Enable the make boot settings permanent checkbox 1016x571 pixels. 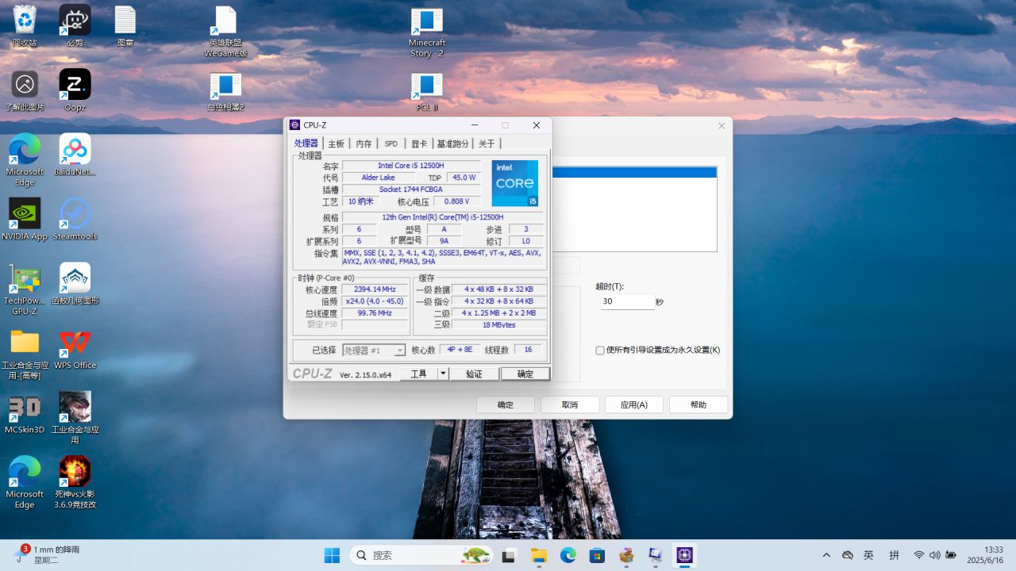coord(600,350)
